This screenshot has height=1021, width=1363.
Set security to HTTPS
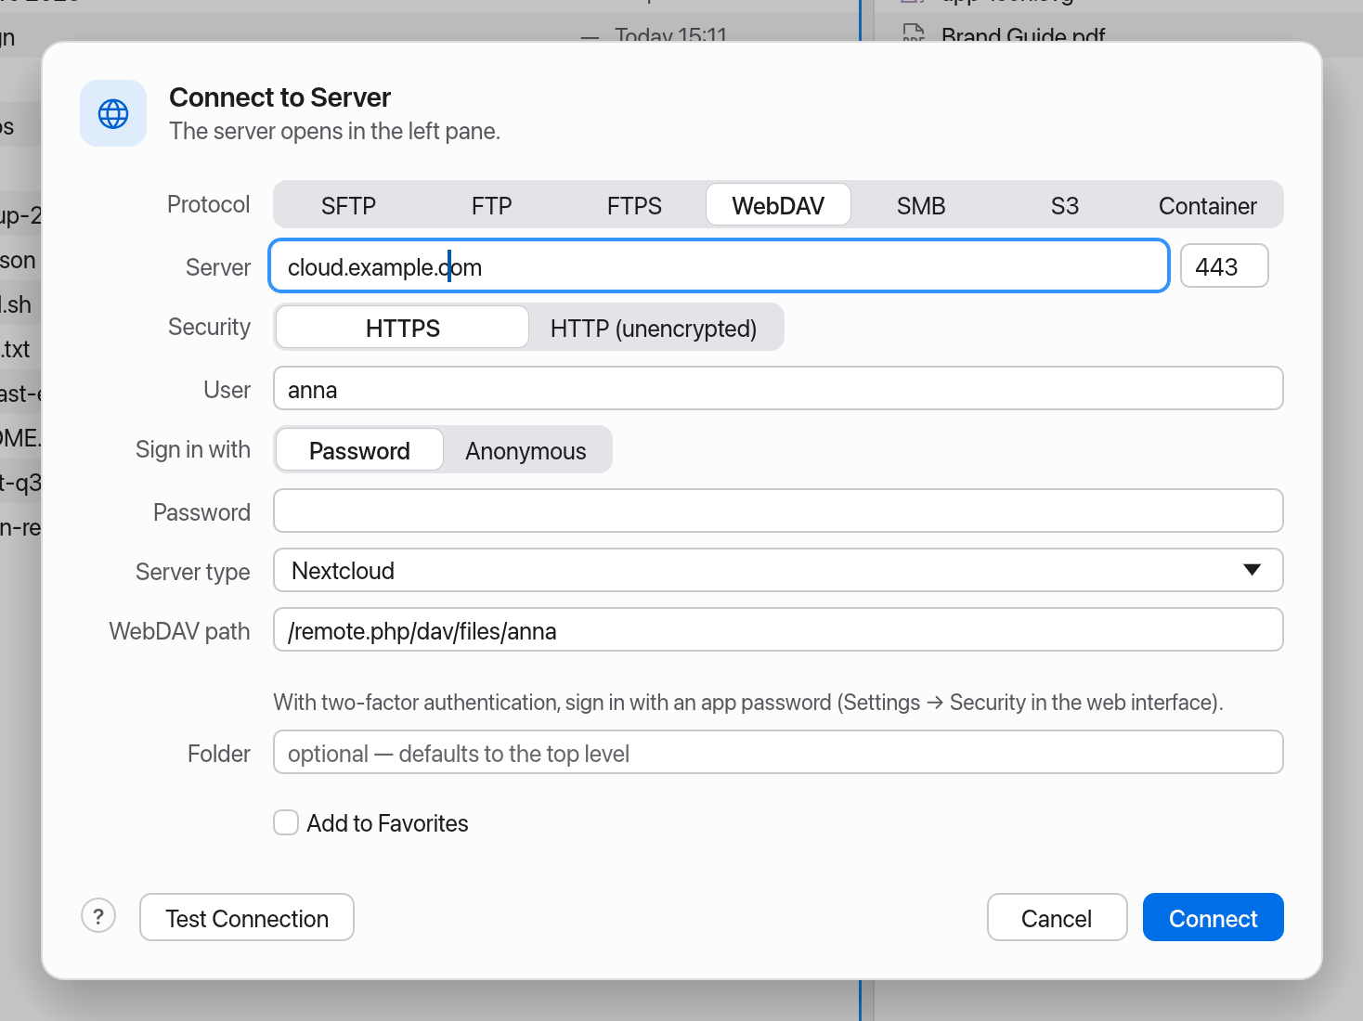pyautogui.click(x=403, y=328)
